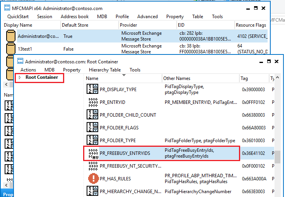Open the MDB menu in MFCMAPI main window
285x197 pixels.
[102, 17]
